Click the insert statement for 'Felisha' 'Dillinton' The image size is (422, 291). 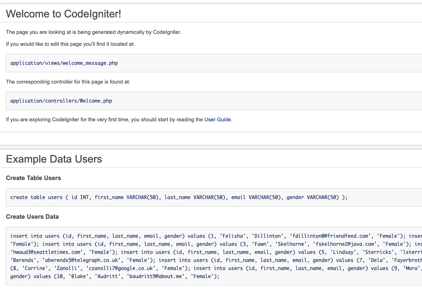click(x=208, y=236)
